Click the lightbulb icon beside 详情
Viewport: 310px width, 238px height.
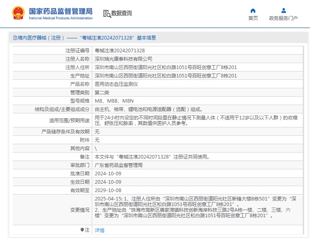[x=82, y=230]
